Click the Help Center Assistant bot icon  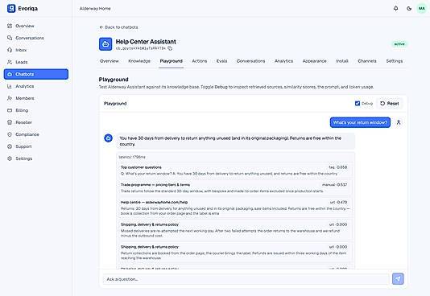pos(105,43)
